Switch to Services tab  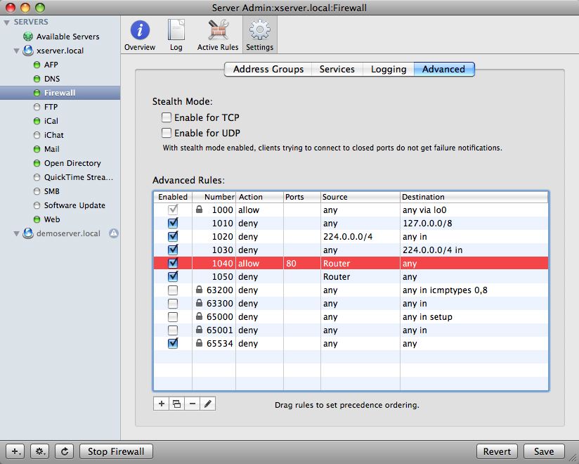point(337,69)
